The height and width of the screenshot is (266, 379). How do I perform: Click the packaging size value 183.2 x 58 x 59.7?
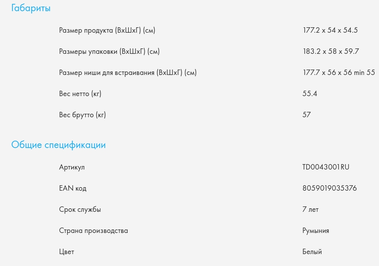[331, 52]
